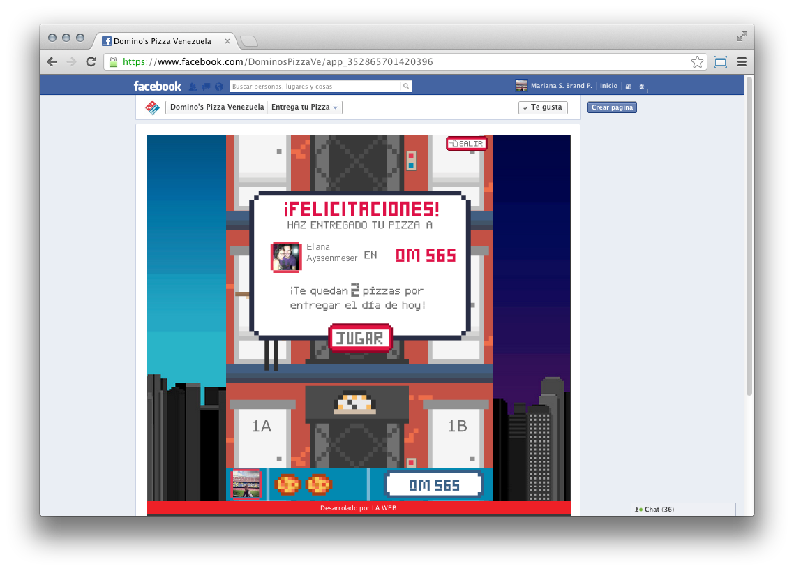The height and width of the screenshot is (571, 794).
Task: Click the search magnifier icon
Action: (405, 87)
